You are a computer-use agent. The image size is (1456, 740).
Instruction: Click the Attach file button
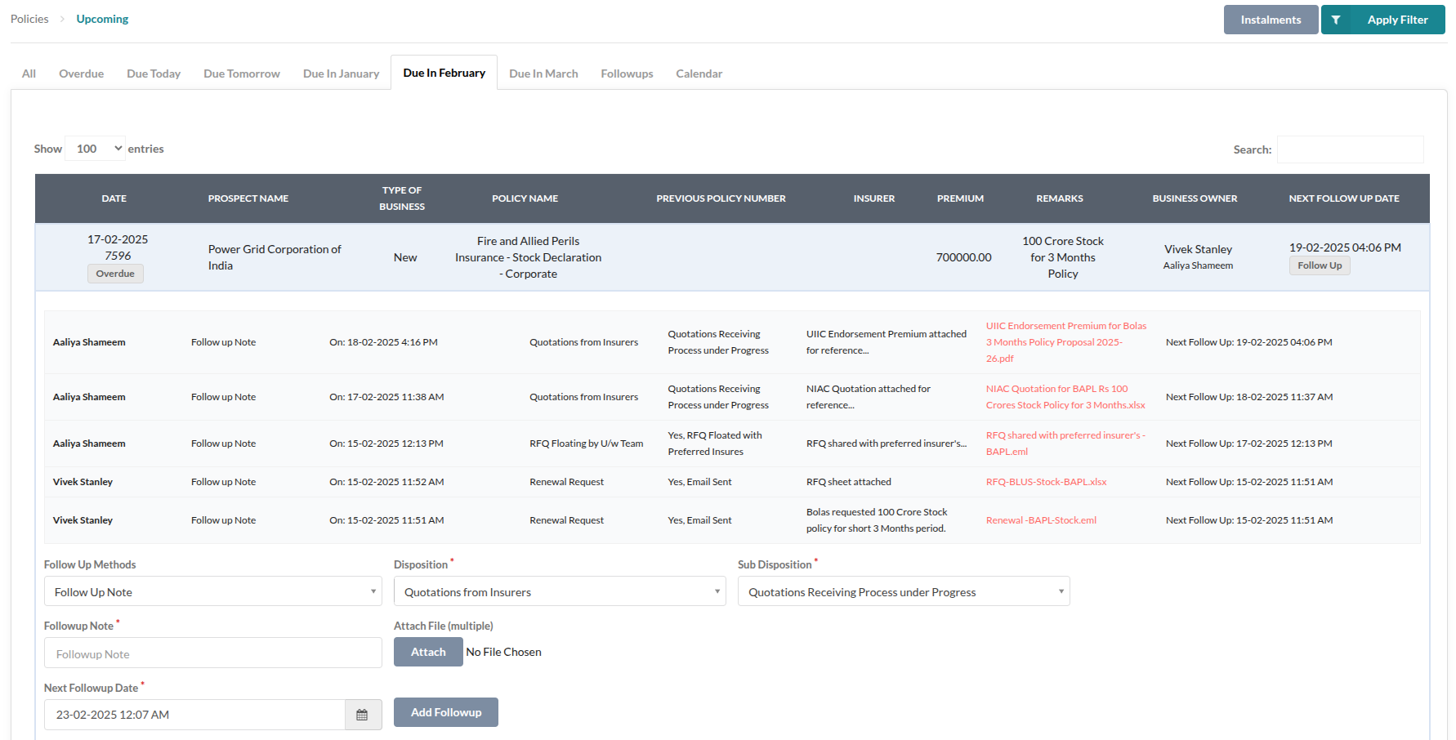tap(428, 652)
